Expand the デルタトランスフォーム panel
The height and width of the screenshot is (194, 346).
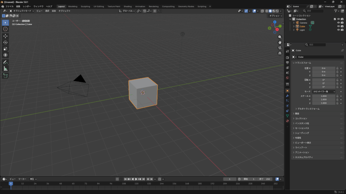pos(307,109)
